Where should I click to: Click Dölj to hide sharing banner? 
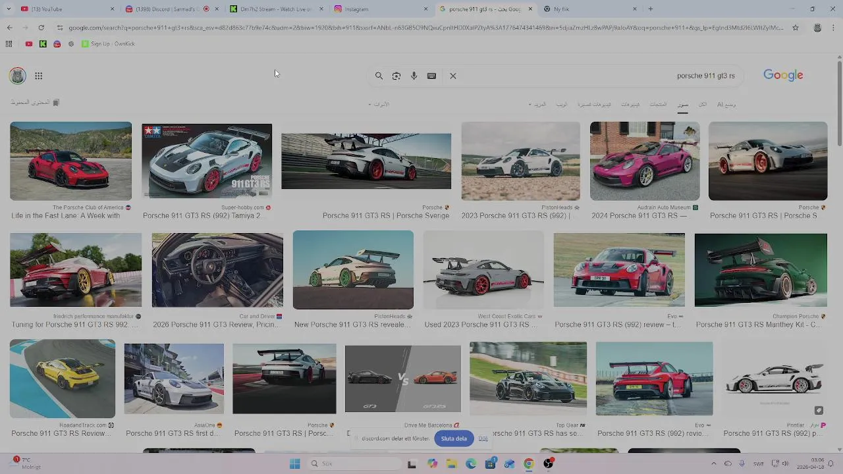(483, 438)
